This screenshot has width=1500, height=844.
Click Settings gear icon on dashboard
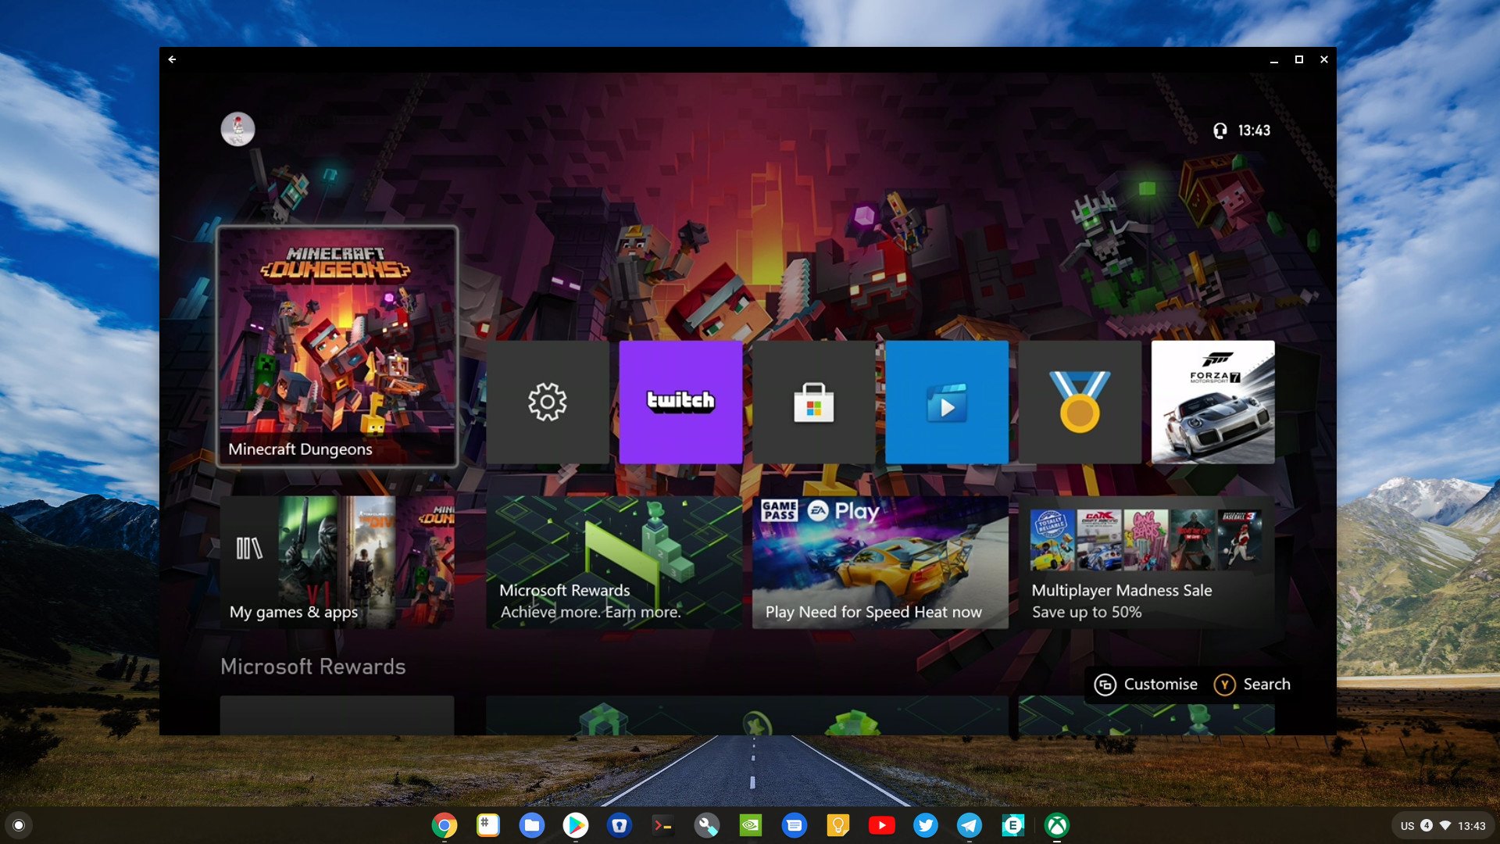[545, 402]
